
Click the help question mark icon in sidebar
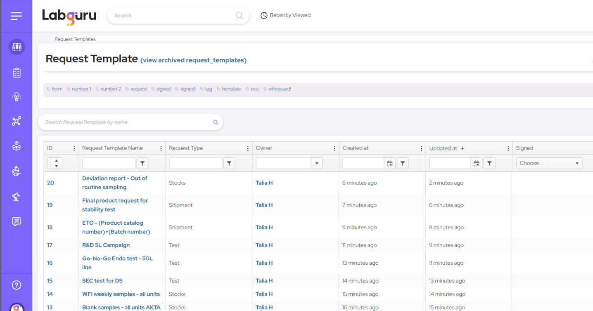pyautogui.click(x=17, y=285)
